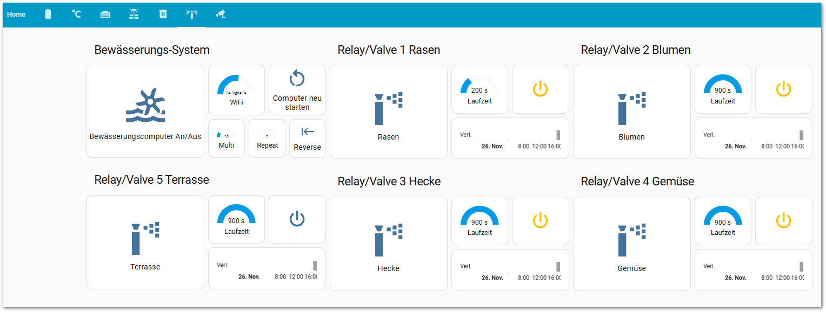This screenshot has width=826, height=312.
Task: Click the Rasen Laufzeit 200 s gauge
Action: point(479,89)
